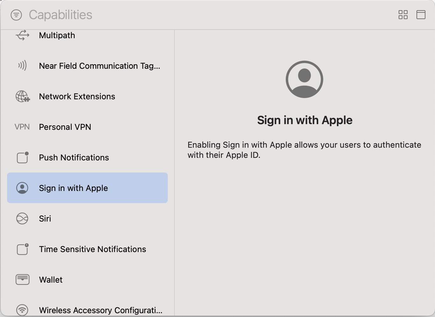This screenshot has height=317, width=435.
Task: Click the Time Sensitive Notifications clock icon
Action: (x=22, y=249)
